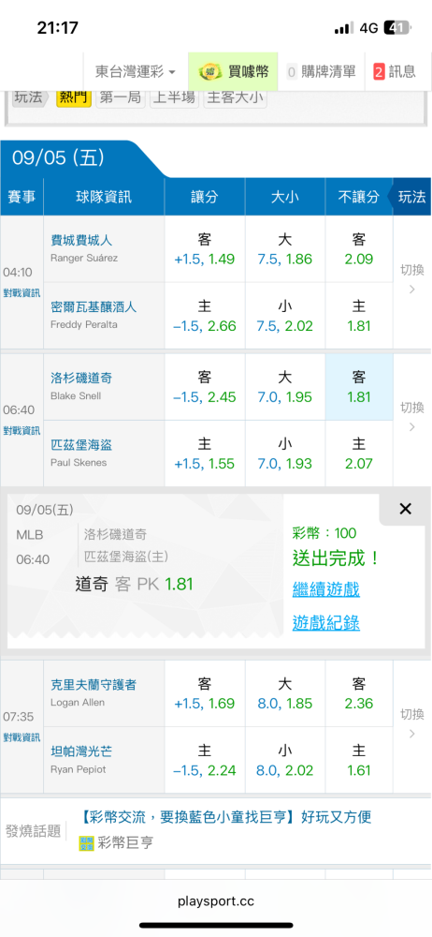Close the bet confirmation slip
Screen dimensions: 432x937
(x=405, y=509)
